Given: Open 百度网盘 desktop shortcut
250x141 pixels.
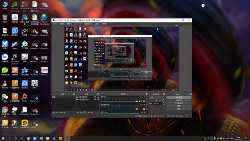Looking at the screenshot, I should pyautogui.click(x=15, y=18).
